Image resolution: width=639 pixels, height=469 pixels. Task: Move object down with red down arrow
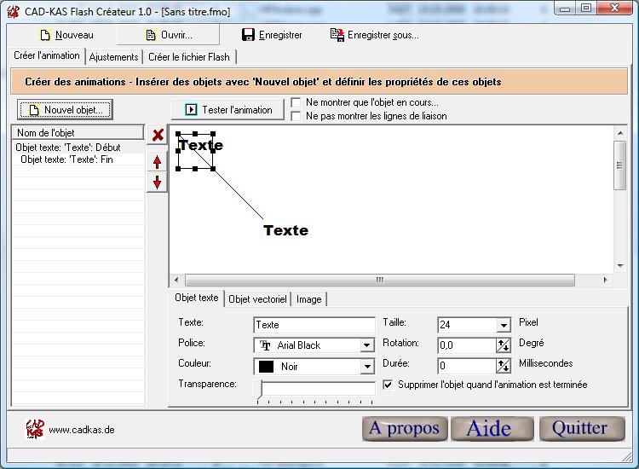[157, 182]
